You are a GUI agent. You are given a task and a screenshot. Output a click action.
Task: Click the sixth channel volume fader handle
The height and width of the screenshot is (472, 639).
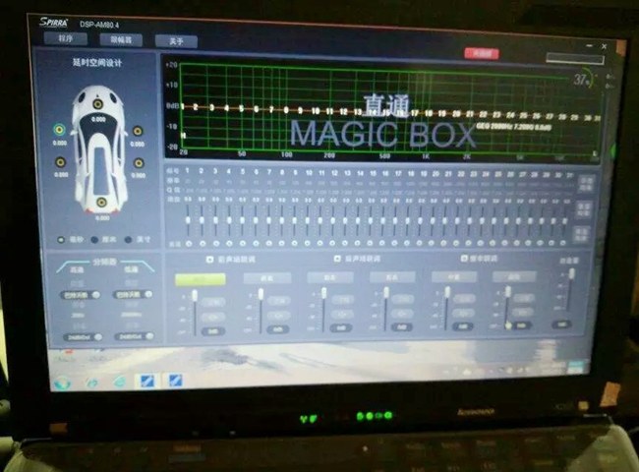[x=508, y=291]
